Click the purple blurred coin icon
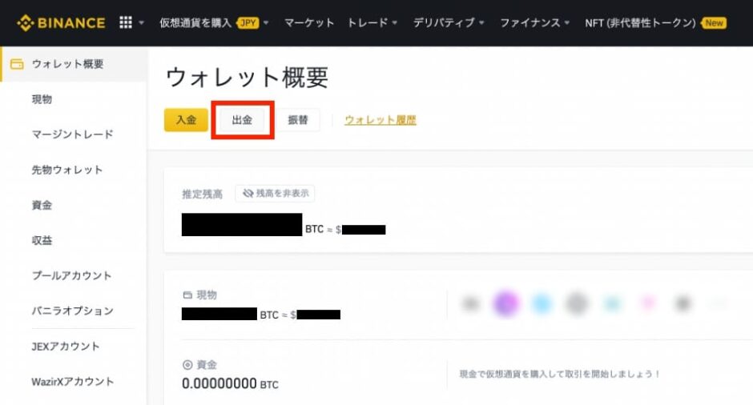The image size is (753, 405). click(x=506, y=303)
